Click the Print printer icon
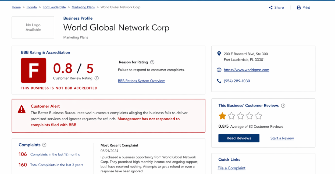Viewport: 335px width, 174px height. pos(298,8)
